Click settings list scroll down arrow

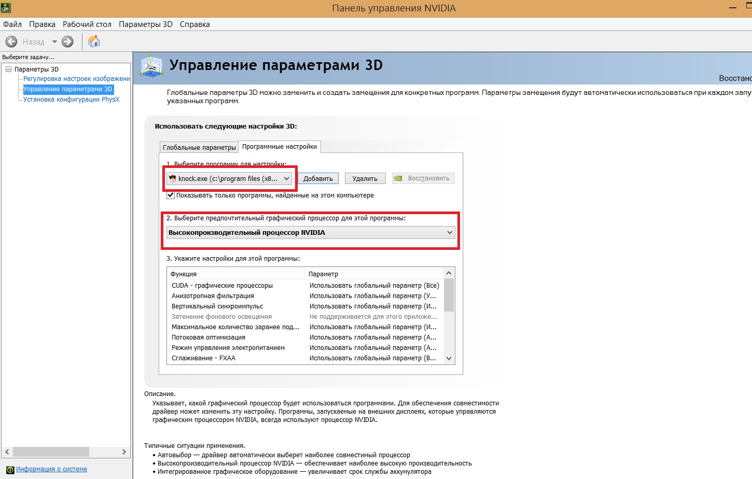click(449, 358)
